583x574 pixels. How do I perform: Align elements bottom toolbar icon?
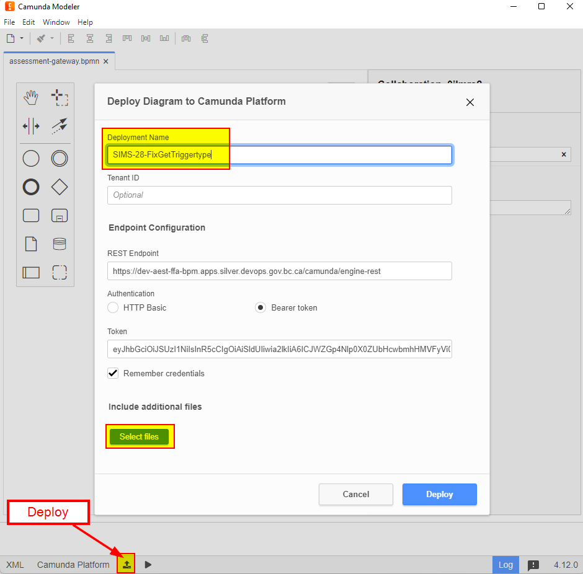(164, 38)
